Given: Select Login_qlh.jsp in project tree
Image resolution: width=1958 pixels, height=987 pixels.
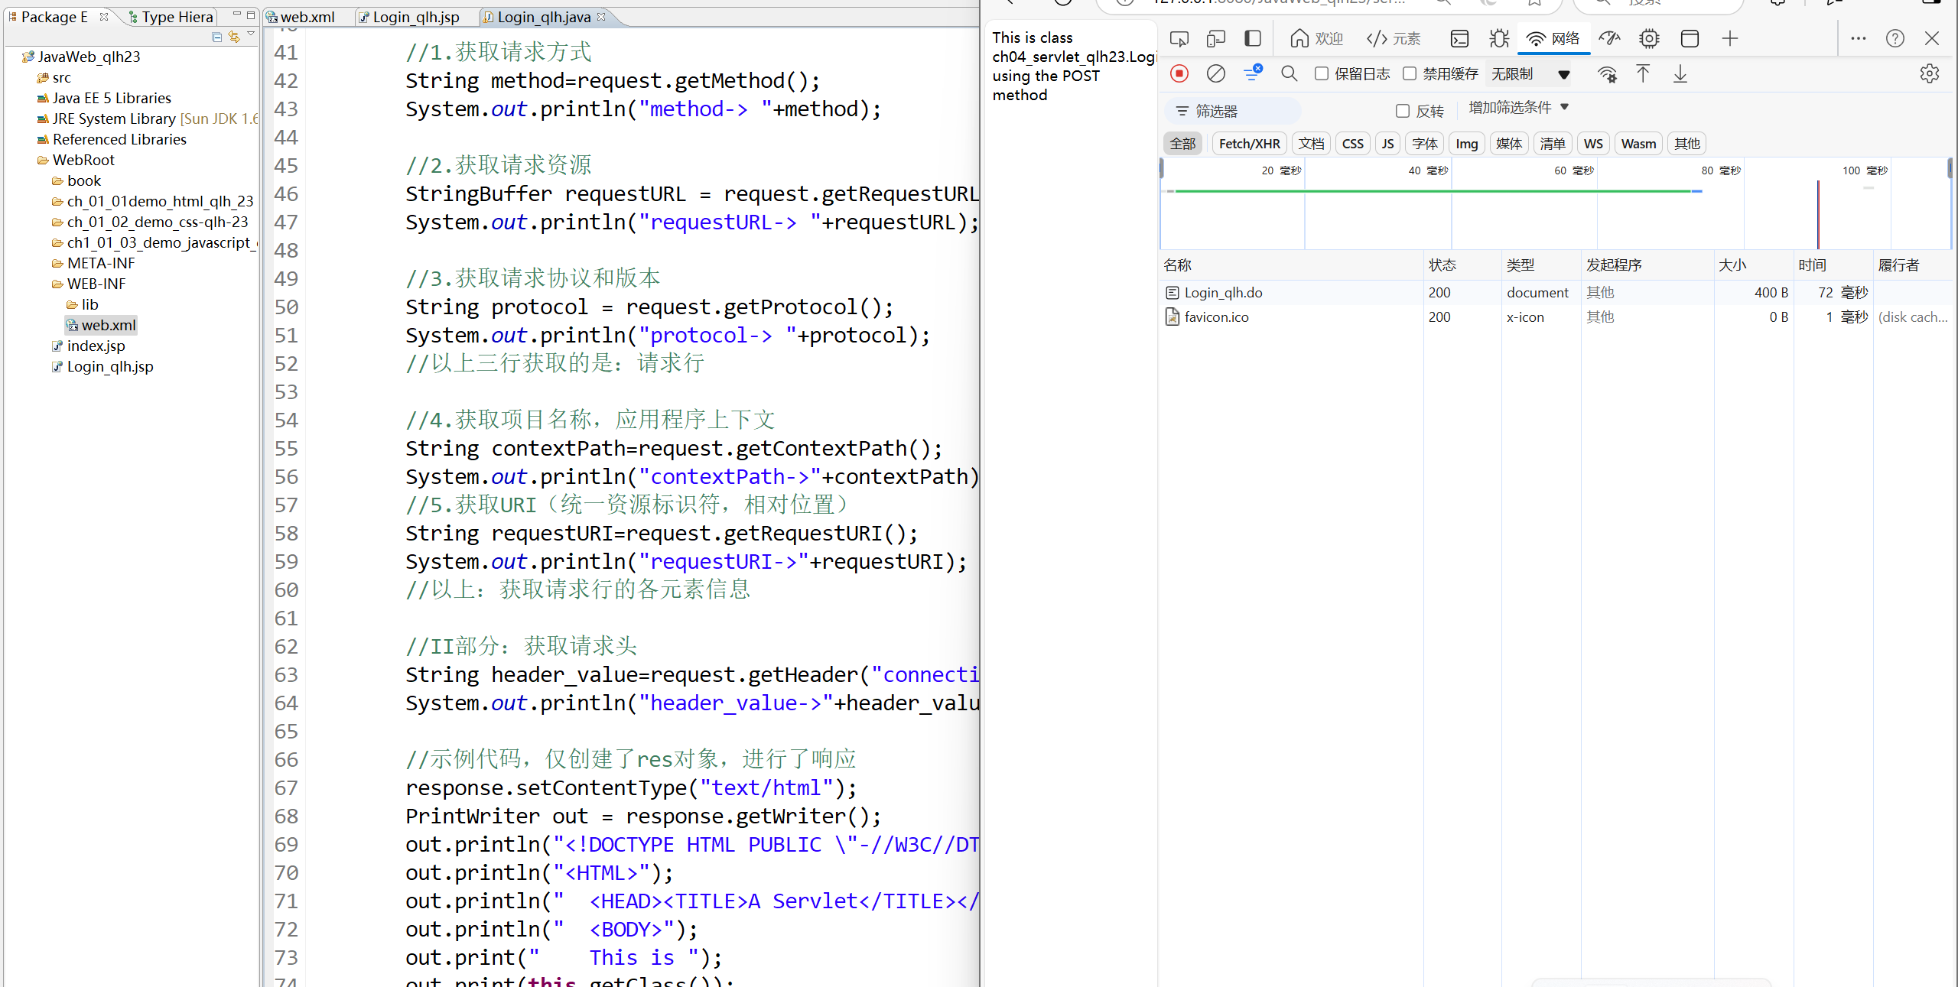Looking at the screenshot, I should pyautogui.click(x=102, y=366).
